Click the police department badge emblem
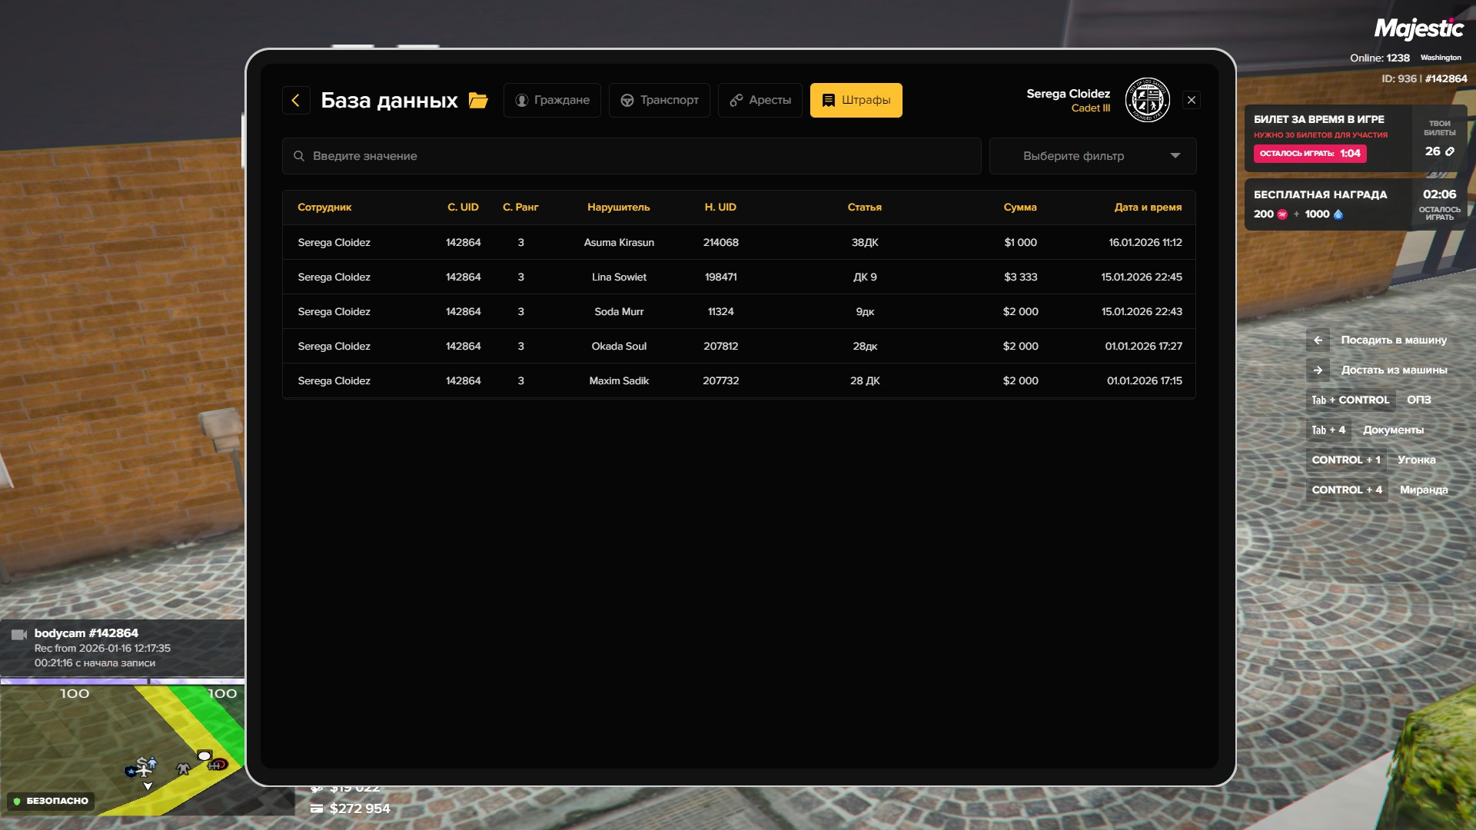1476x830 pixels. [1147, 100]
